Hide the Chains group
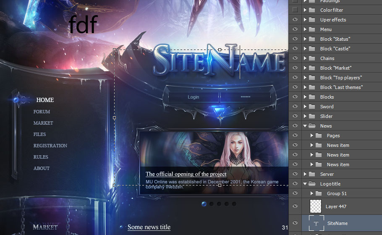 (x=295, y=58)
